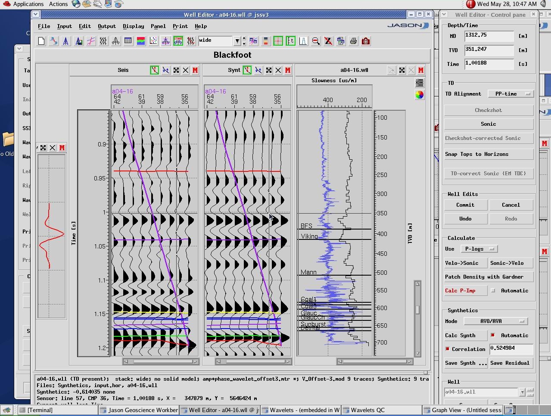Open the File menu

click(44, 26)
